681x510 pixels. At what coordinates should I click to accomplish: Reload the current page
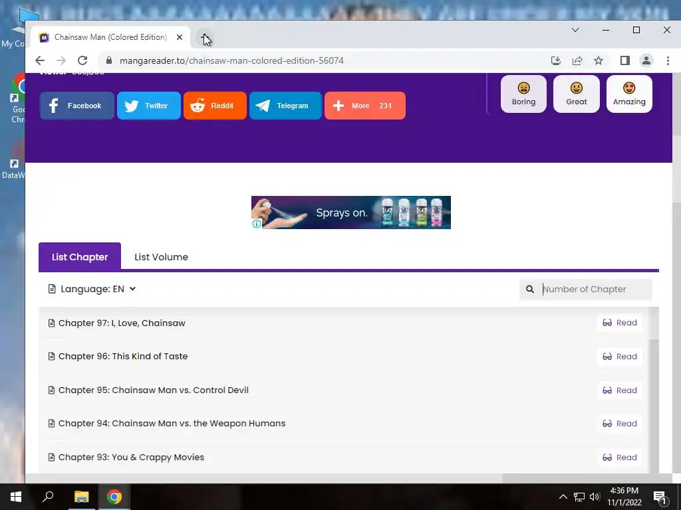(x=82, y=60)
